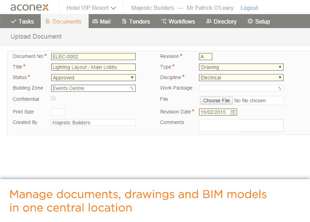The image size is (310, 222).
Task: Open the Work Package selector
Action: (x=241, y=88)
